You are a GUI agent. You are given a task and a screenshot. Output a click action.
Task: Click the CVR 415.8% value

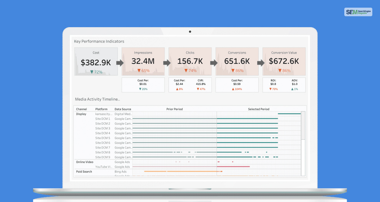tap(201, 84)
